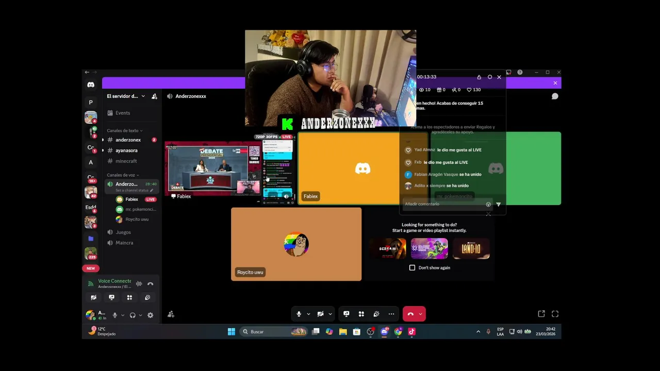Open the blue folder icon in server list
The height and width of the screenshot is (371, 660).
(x=91, y=239)
